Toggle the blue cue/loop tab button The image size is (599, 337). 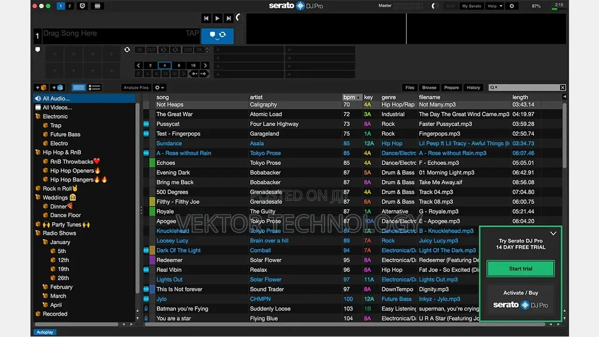pos(217,36)
